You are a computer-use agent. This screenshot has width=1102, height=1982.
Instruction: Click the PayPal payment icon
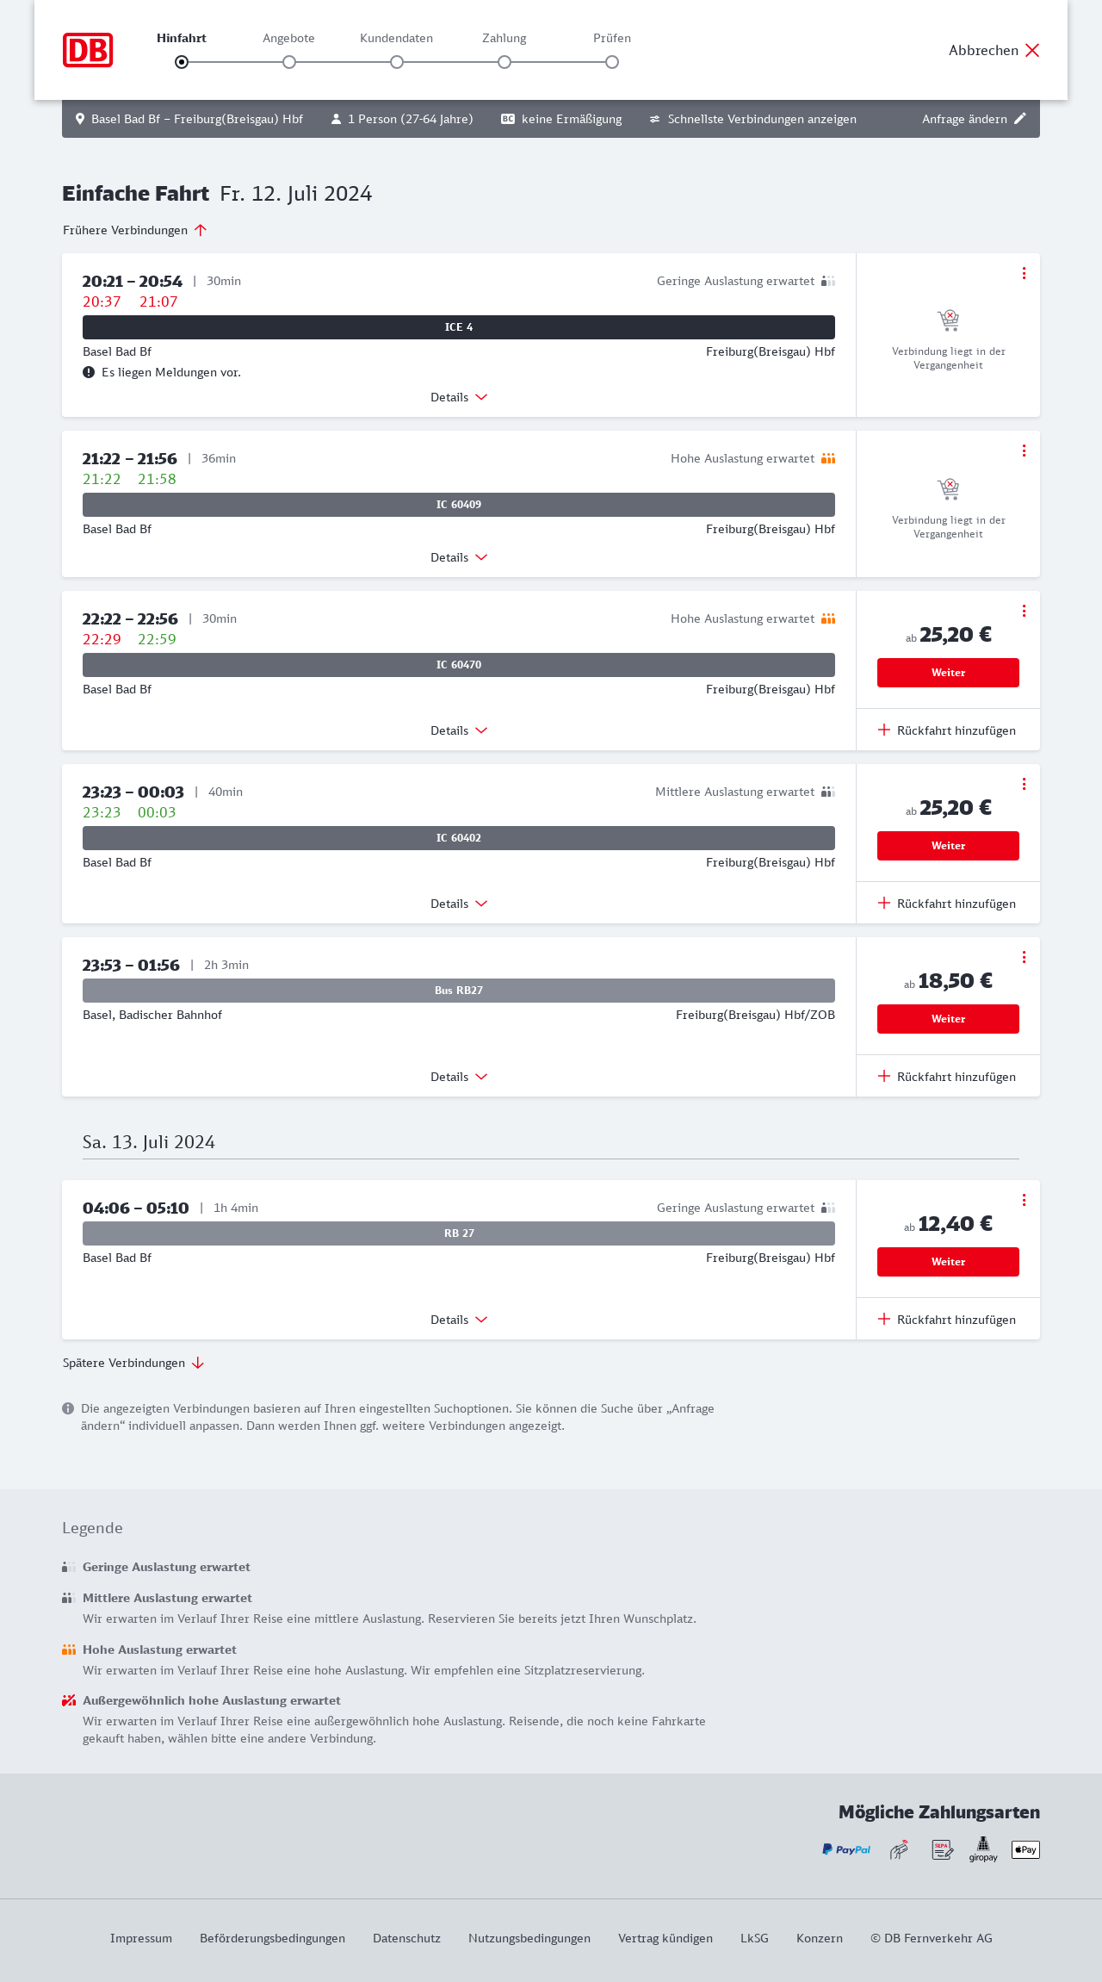(846, 1849)
